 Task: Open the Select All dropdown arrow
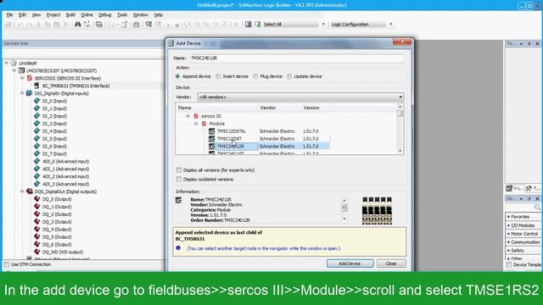tap(323, 25)
